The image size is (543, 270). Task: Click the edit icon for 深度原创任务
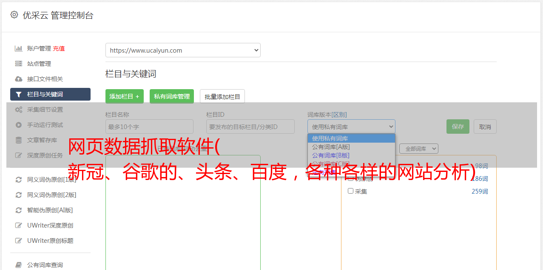19,155
